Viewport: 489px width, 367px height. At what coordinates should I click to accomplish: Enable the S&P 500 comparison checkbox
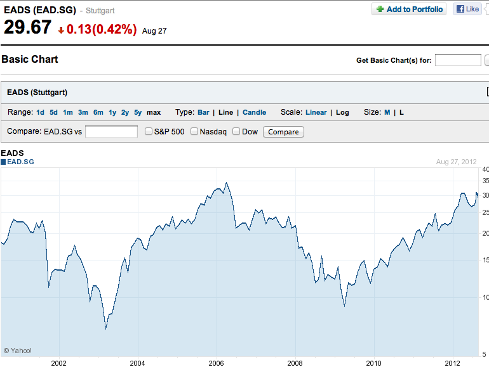(x=149, y=131)
